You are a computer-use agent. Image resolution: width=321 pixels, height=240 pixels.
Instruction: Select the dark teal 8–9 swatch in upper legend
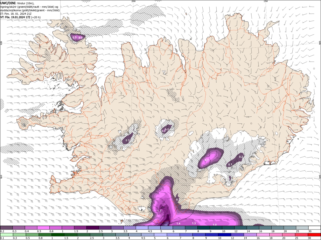pyautogui.click(x=204, y=228)
